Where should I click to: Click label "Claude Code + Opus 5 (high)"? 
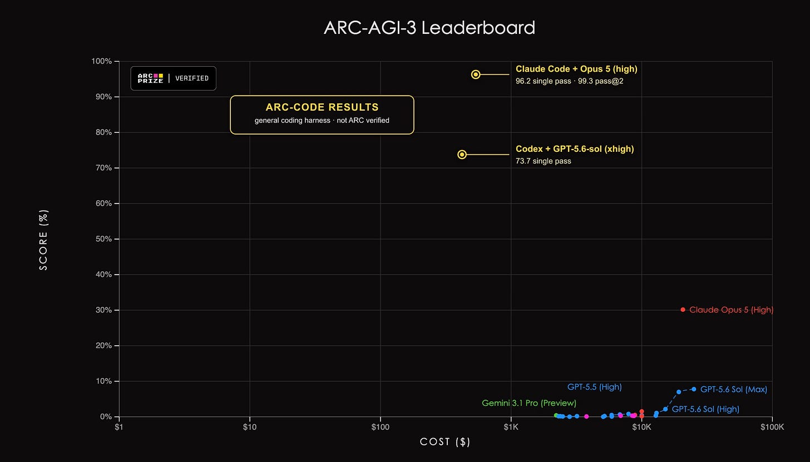coord(576,69)
